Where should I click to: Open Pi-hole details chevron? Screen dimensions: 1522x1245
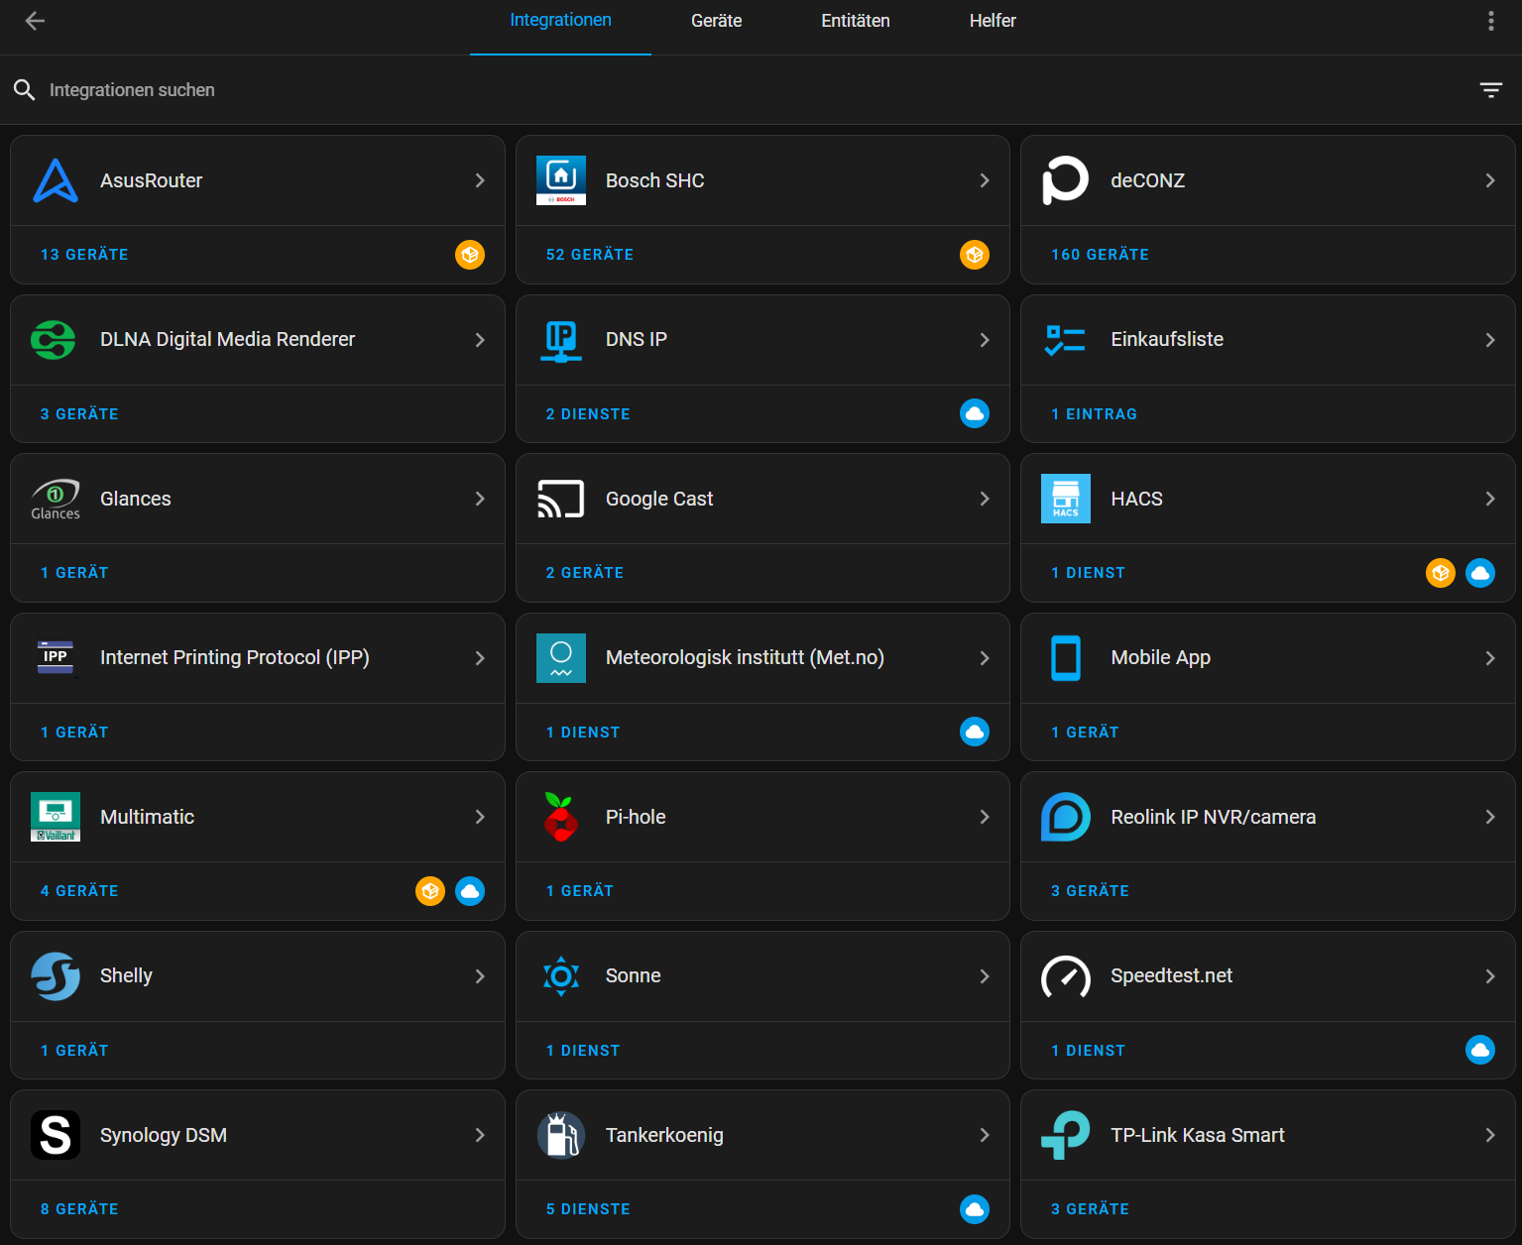coord(985,817)
